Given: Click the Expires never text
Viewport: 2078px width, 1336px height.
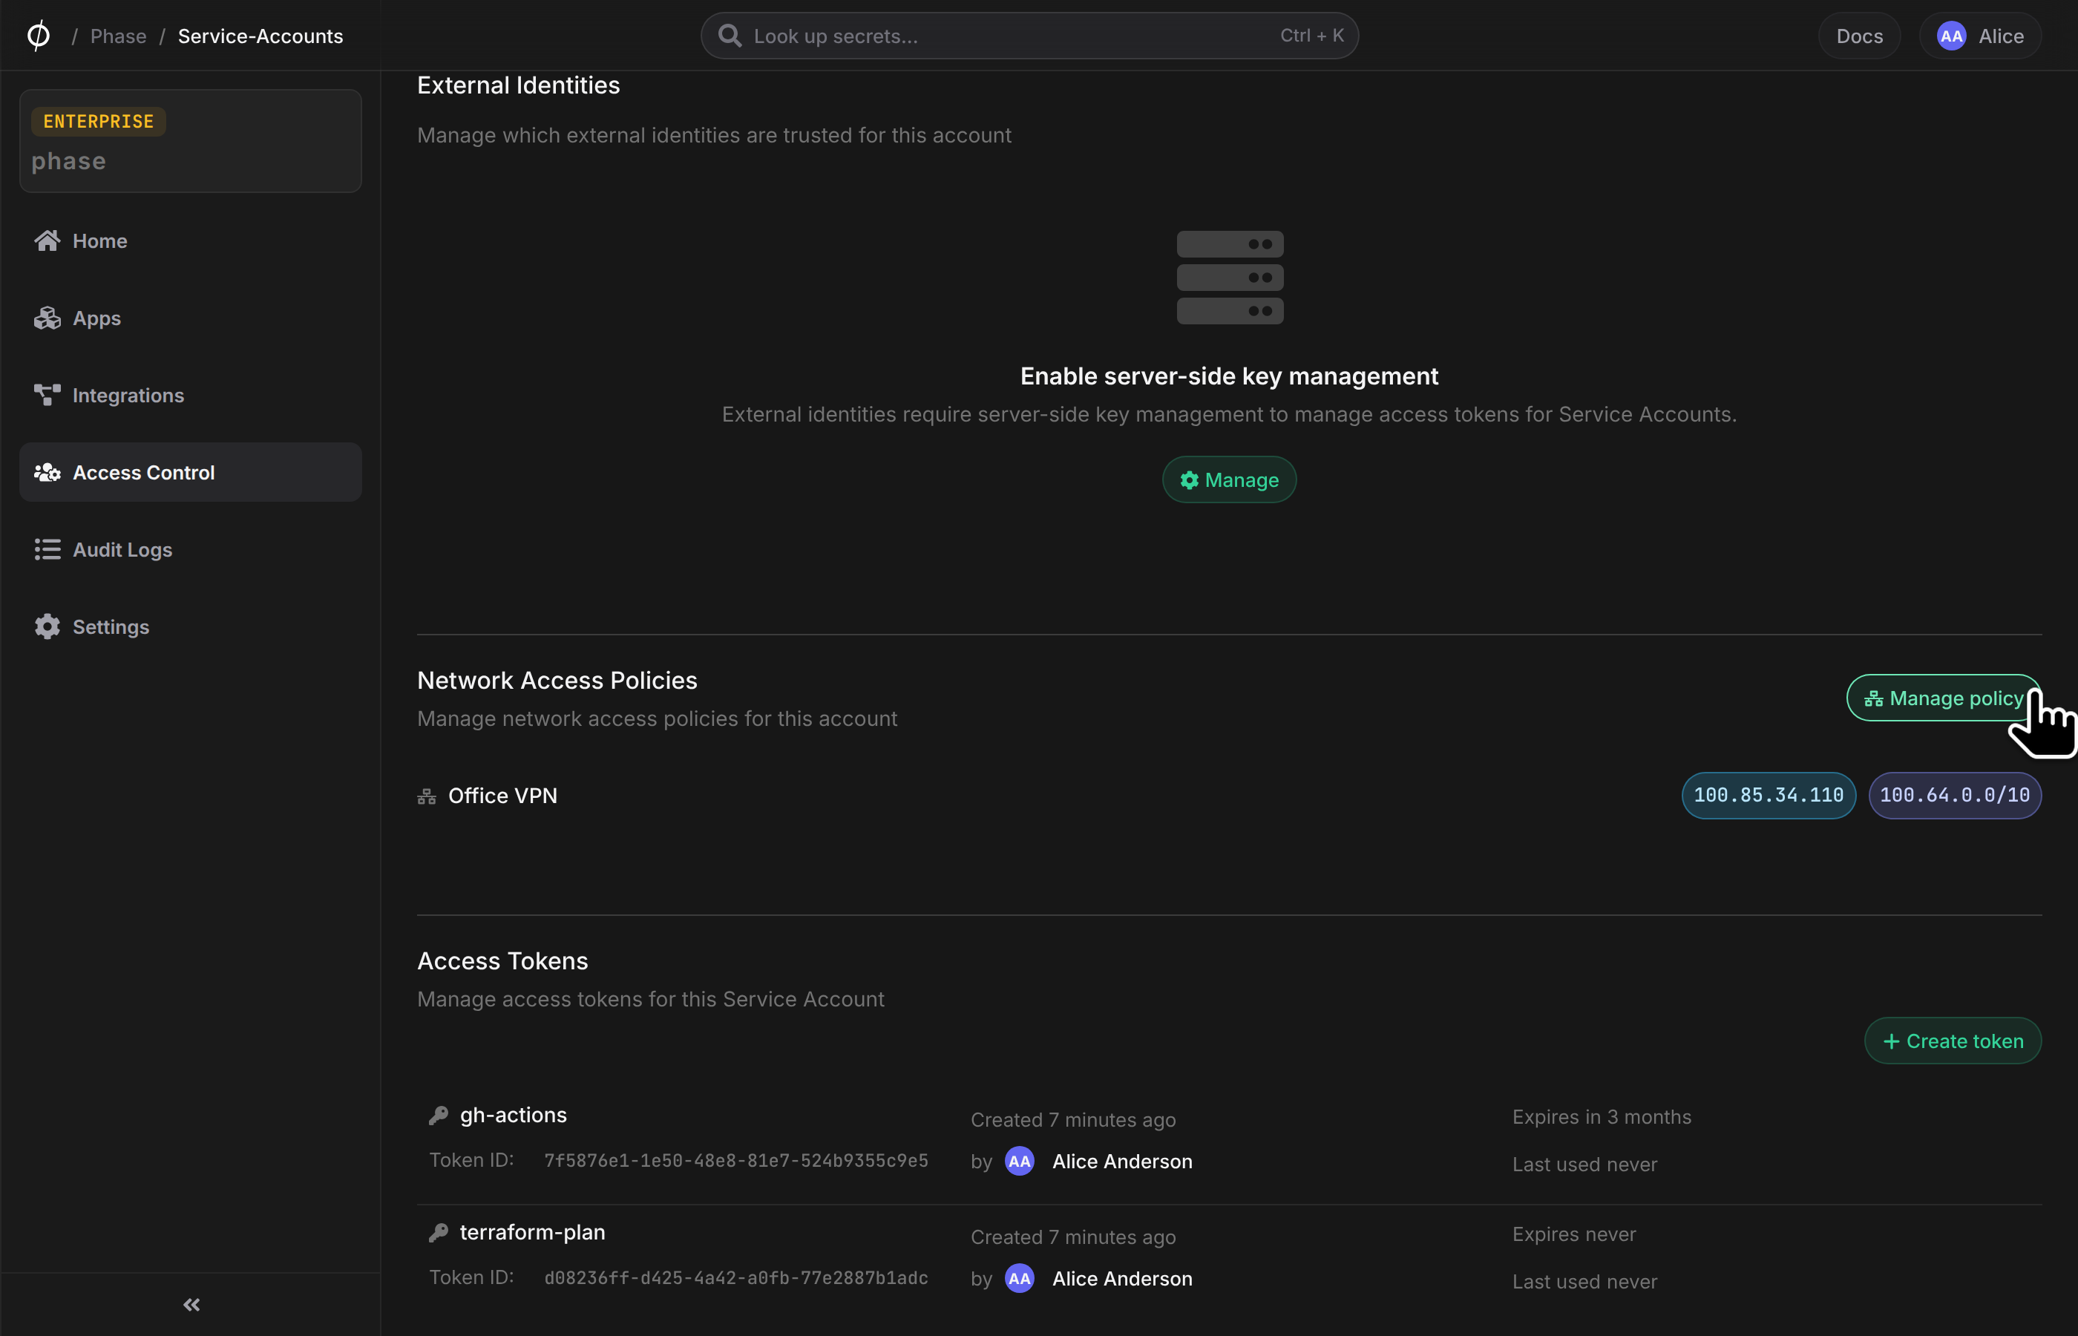Looking at the screenshot, I should click(1574, 1234).
